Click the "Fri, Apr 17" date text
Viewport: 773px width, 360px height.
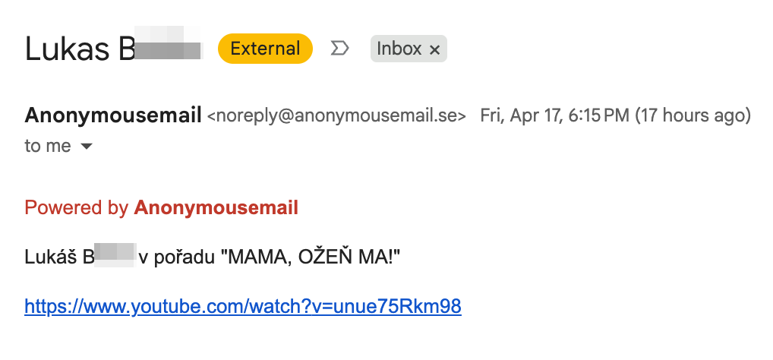coord(513,116)
